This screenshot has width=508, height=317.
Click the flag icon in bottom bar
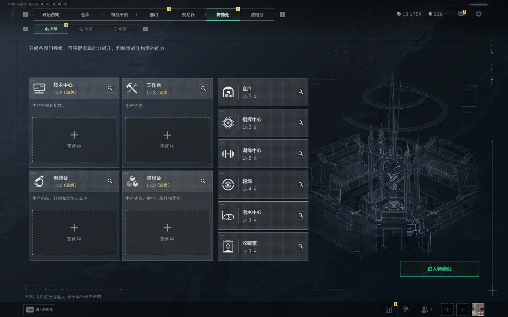(x=406, y=309)
